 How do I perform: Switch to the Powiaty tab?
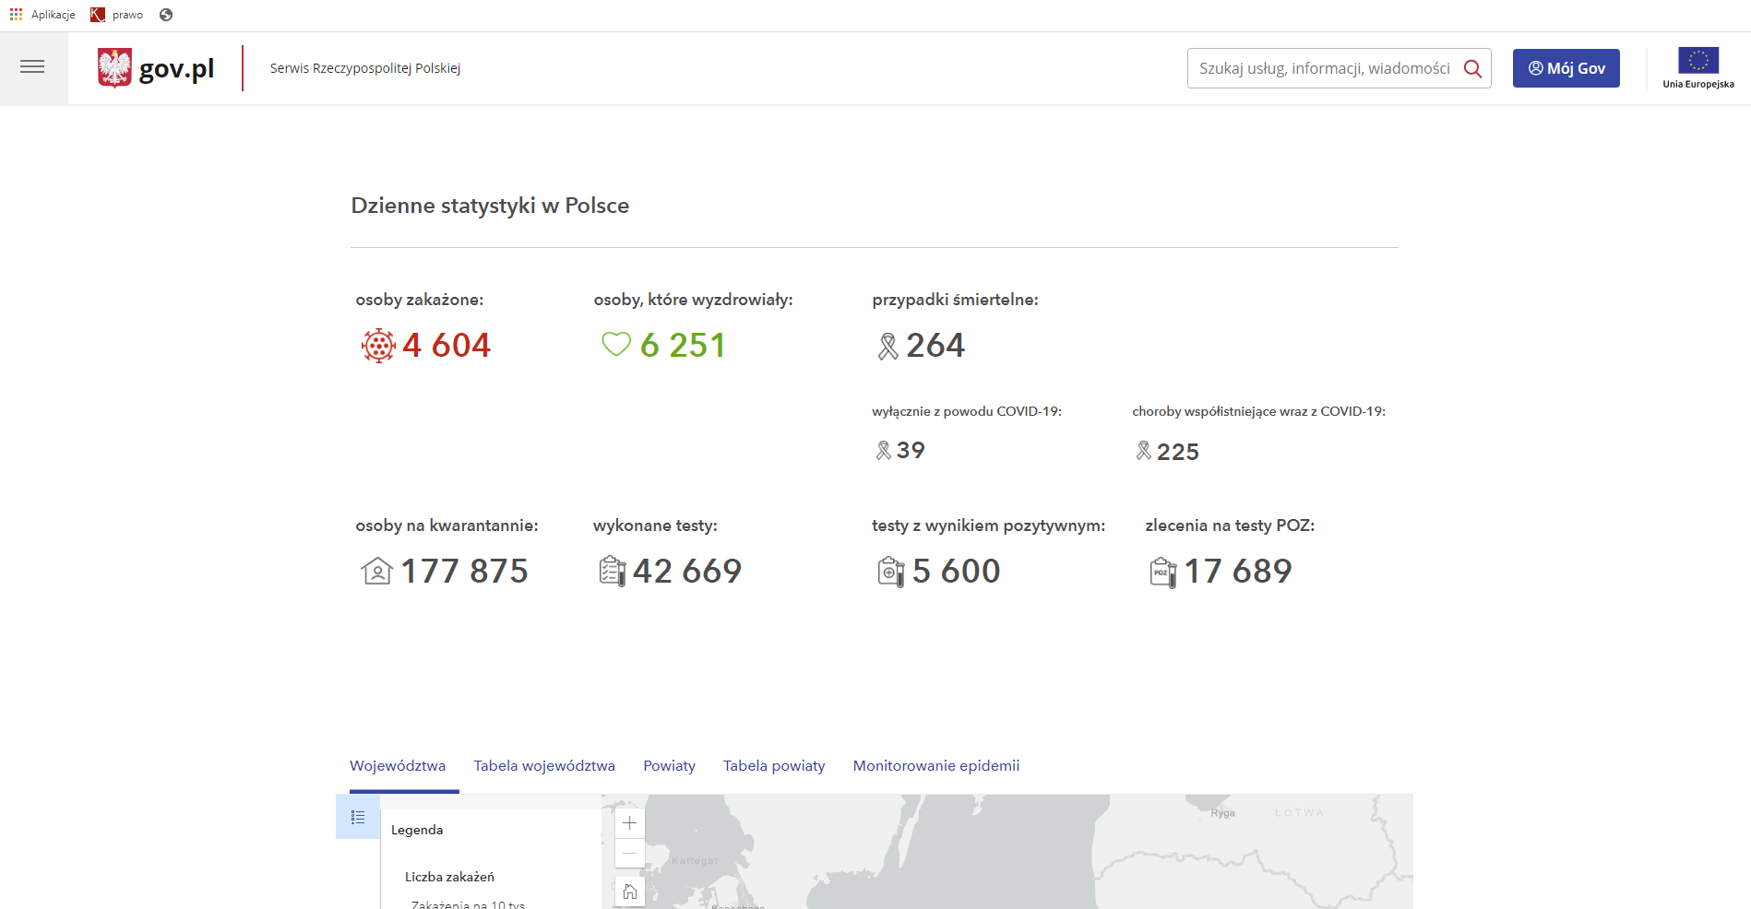669,766
